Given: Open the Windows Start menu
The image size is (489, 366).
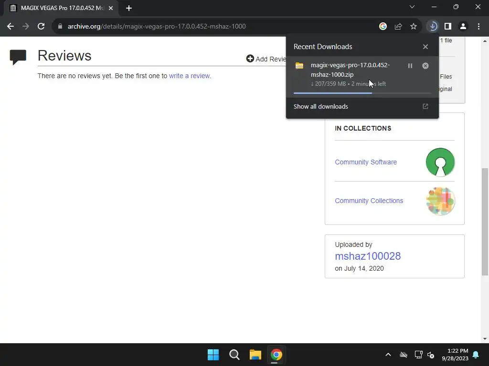Looking at the screenshot, I should click(213, 355).
